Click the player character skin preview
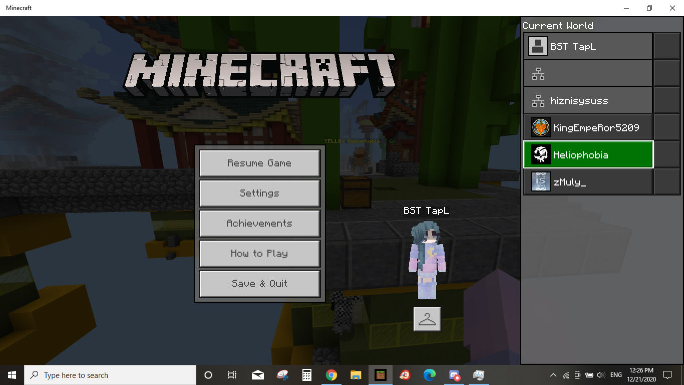 [x=427, y=261]
